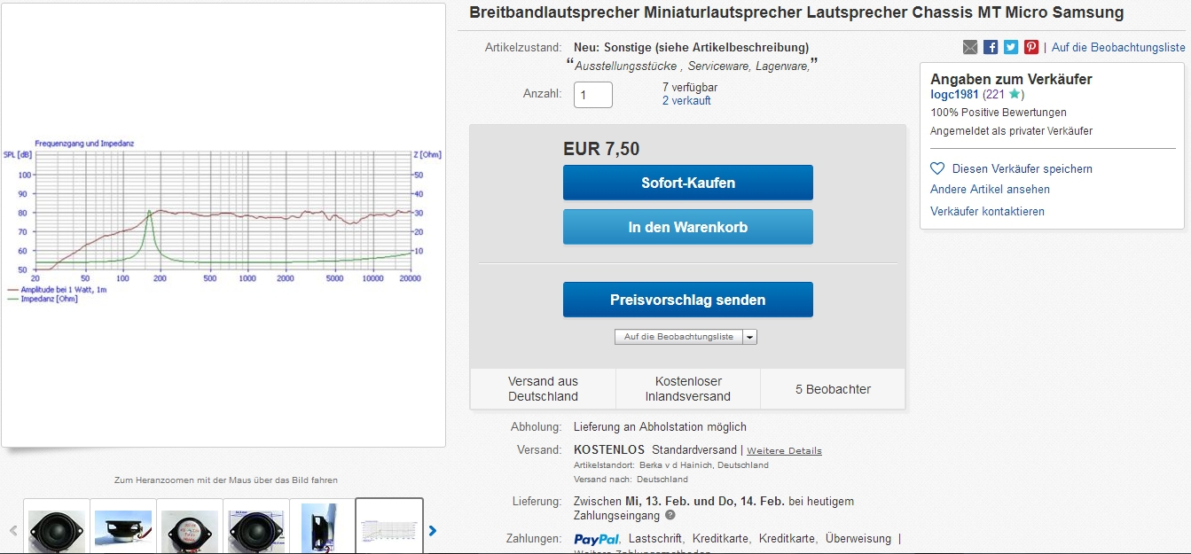Click the PayPal logo under Zahlungen

596,539
